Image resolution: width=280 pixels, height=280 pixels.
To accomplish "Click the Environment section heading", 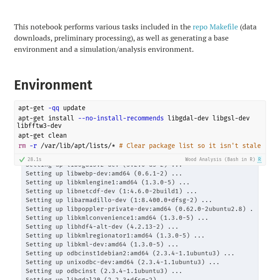I will tap(53, 85).
